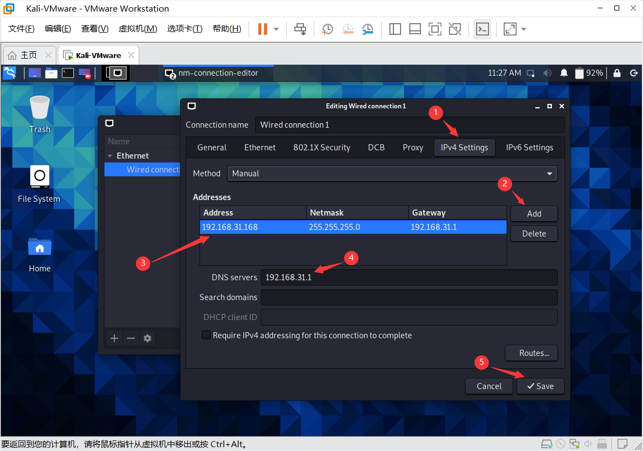Open the notifications bell icon
Image resolution: width=643 pixels, height=451 pixels.
pyautogui.click(x=564, y=73)
